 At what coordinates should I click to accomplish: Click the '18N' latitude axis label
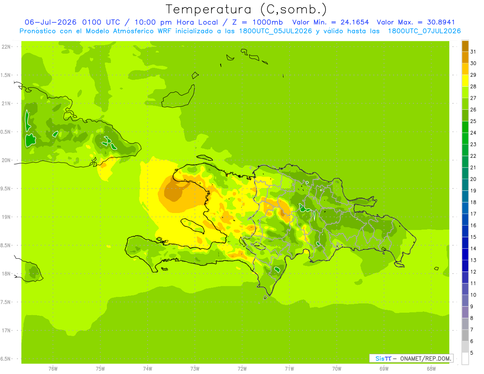[x=6, y=274]
